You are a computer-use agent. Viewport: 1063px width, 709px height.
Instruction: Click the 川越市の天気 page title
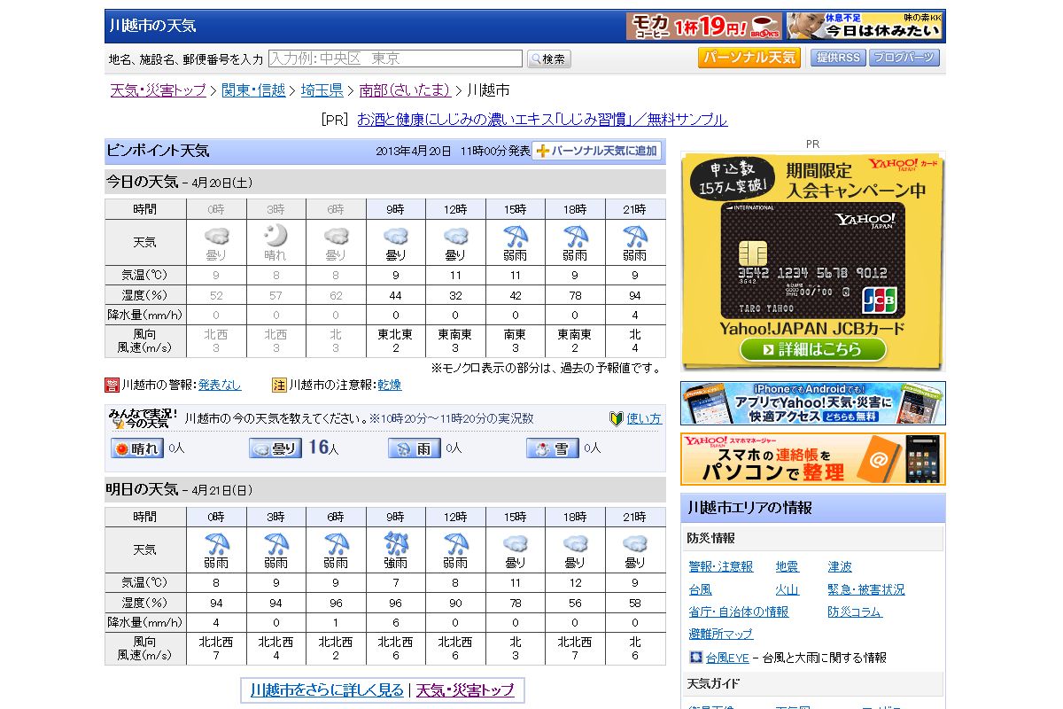(152, 26)
